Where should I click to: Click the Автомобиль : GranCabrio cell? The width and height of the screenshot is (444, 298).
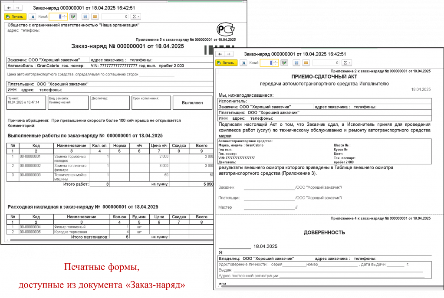[x=48, y=65]
